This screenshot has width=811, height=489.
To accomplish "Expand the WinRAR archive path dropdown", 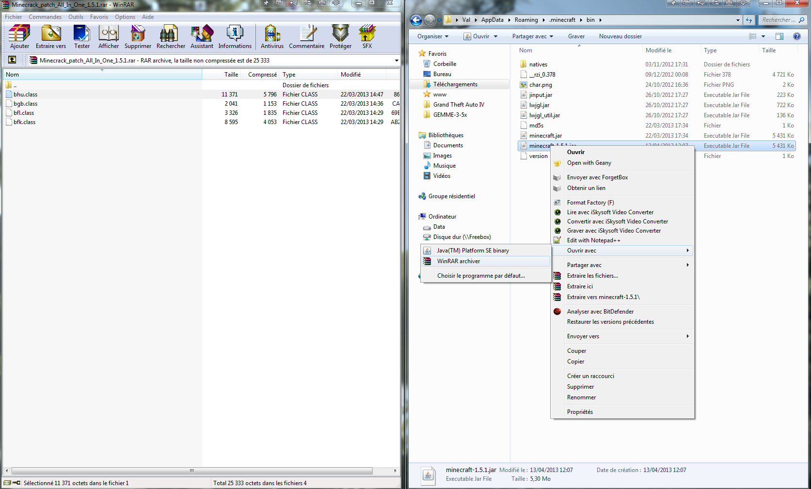I will [x=396, y=61].
